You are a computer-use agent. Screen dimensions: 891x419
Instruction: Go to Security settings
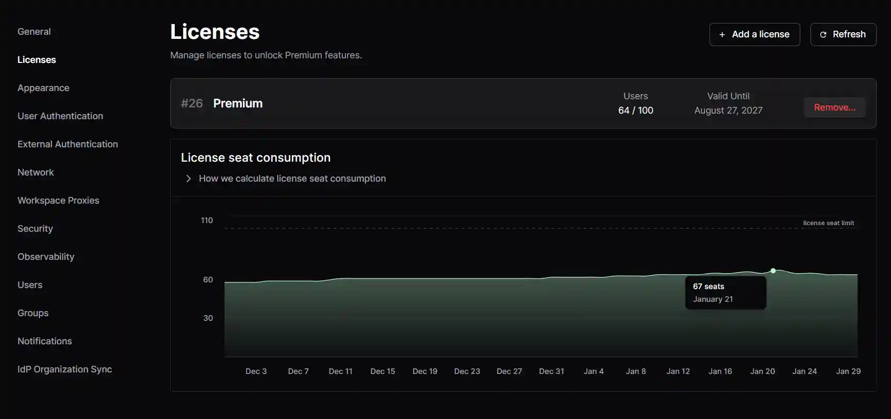tap(35, 229)
